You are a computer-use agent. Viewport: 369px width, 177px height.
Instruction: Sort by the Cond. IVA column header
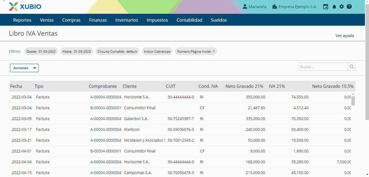click(x=208, y=86)
